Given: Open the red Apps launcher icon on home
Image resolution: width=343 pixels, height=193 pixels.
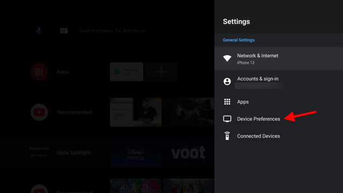Looking at the screenshot, I should click(x=39, y=72).
